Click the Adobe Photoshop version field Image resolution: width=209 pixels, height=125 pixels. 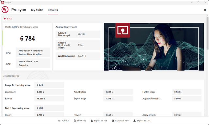(x=78, y=34)
